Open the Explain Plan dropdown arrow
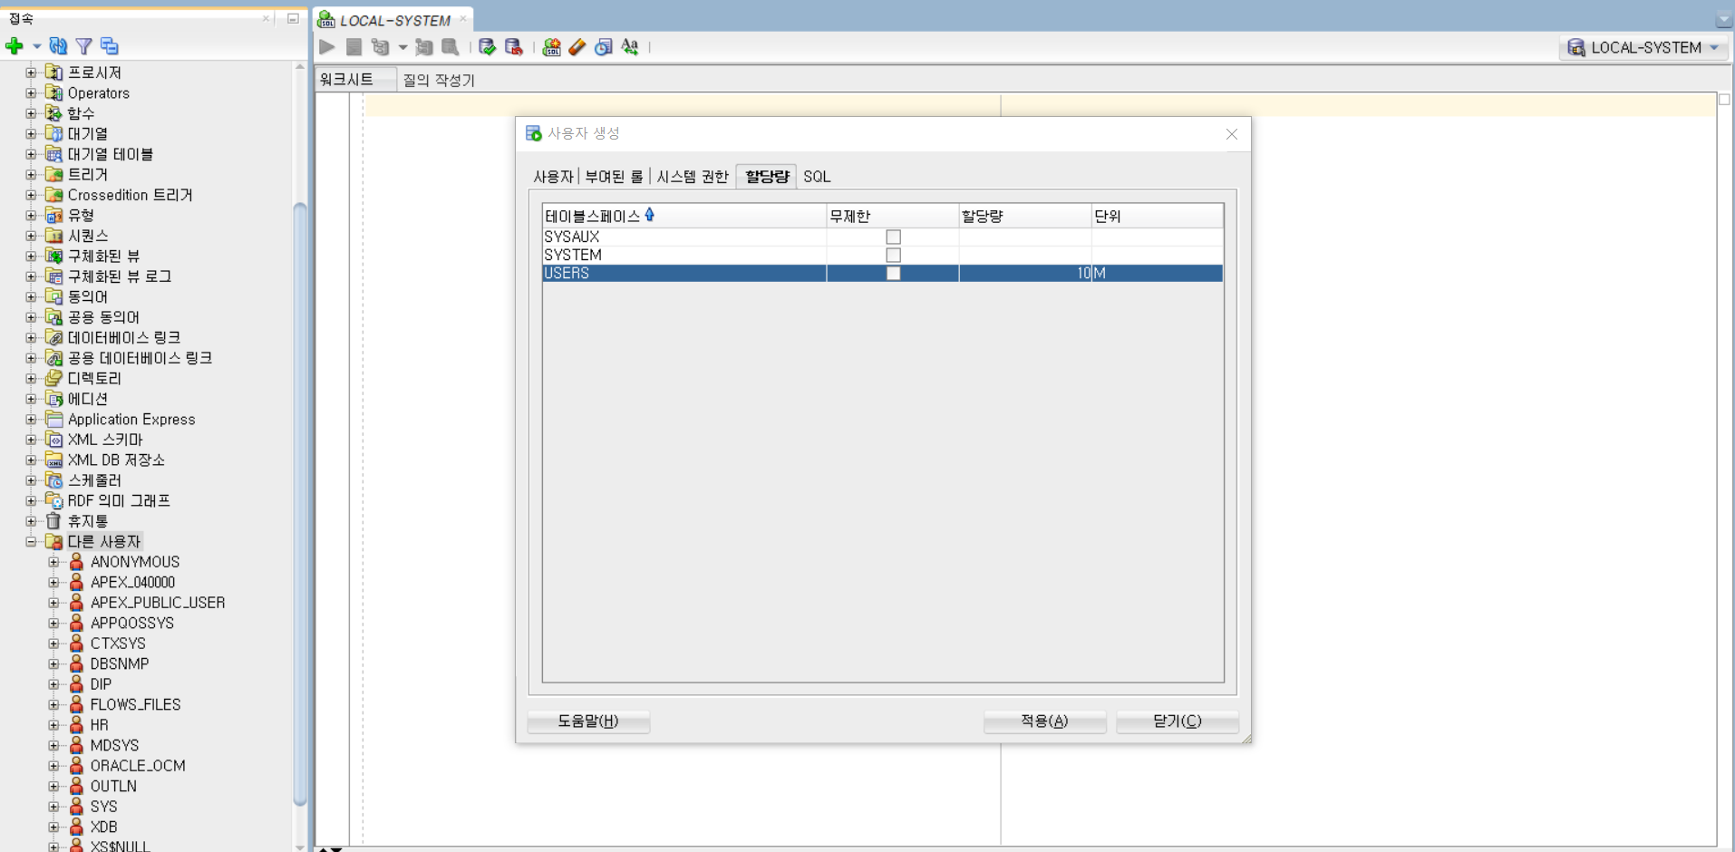Screen dimensions: 1735x852 (402, 47)
